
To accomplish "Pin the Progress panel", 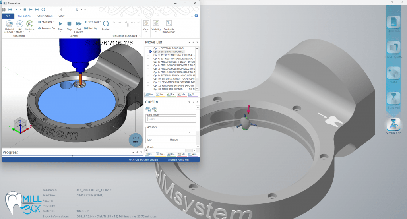I will (x=137, y=152).
